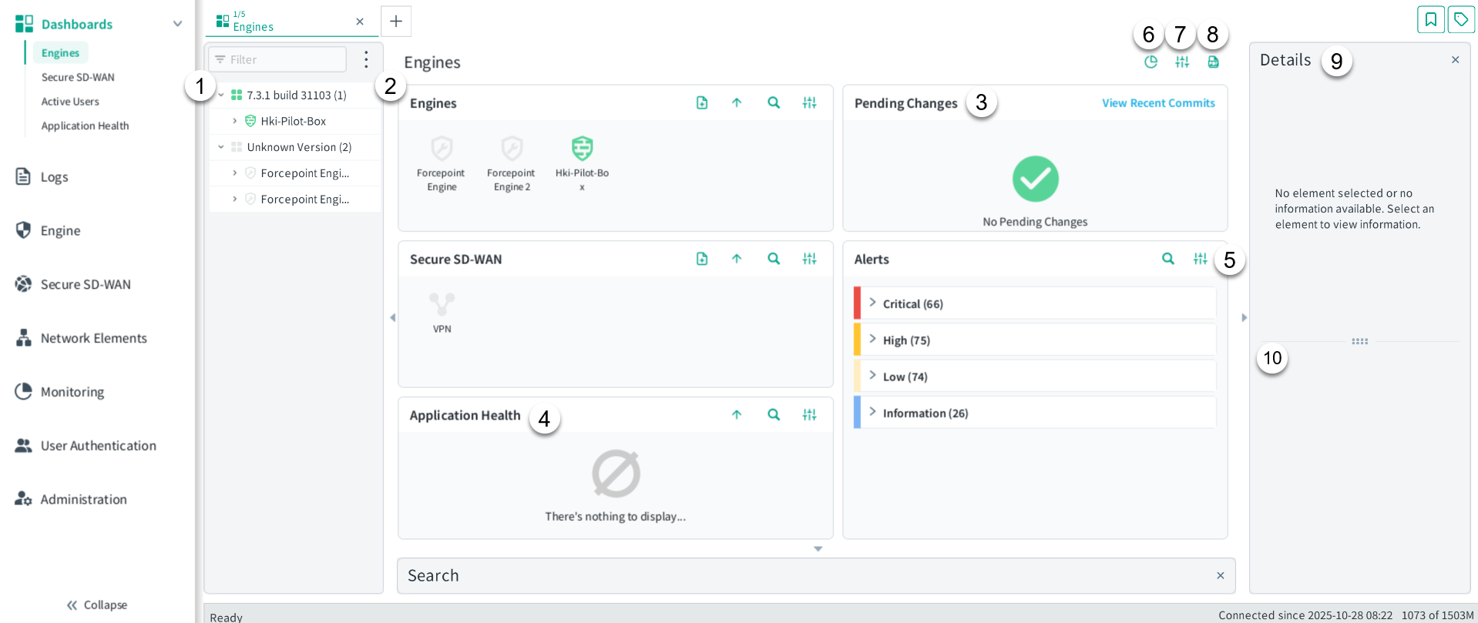Open settings sliders in Application Health panel
Screen dimensions: 1478x623
tap(809, 414)
